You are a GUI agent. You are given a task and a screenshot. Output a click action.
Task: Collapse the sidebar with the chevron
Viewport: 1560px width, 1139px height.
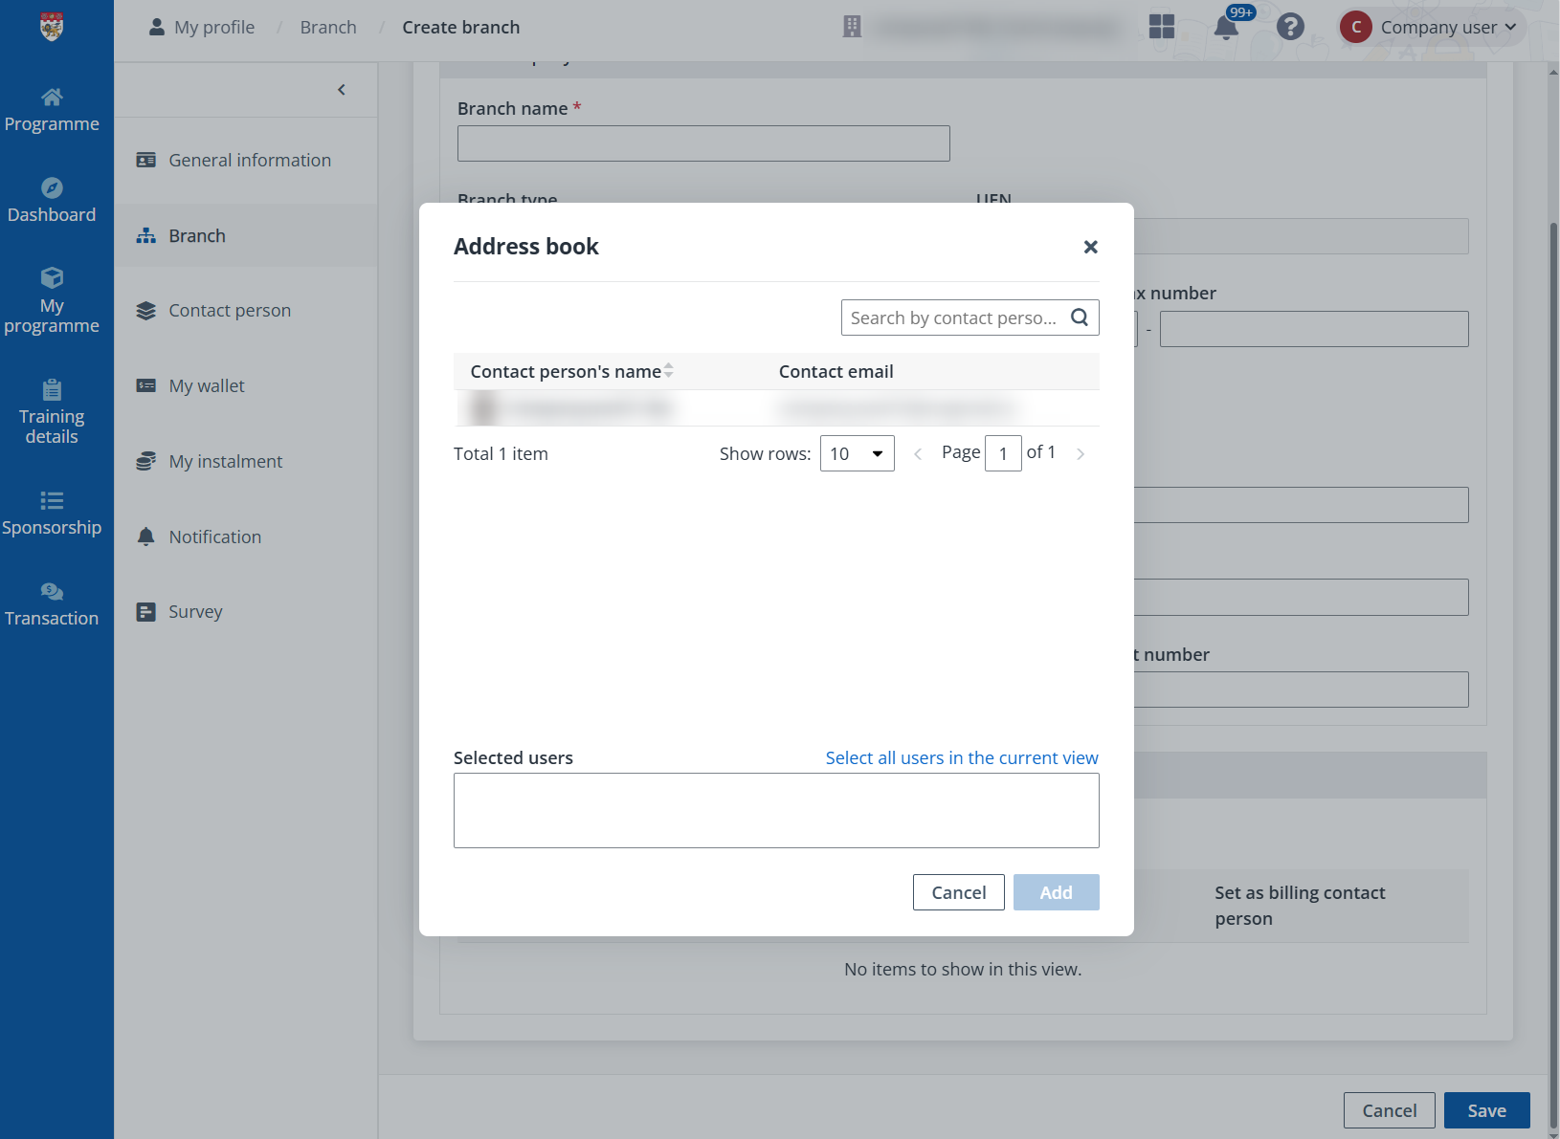[342, 89]
